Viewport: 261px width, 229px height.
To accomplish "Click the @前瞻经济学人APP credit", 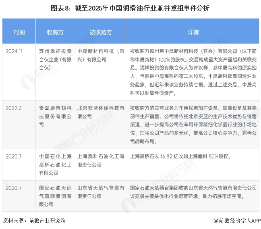I will coord(237,221).
